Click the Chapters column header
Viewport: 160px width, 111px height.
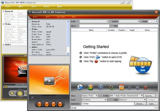[122, 30]
